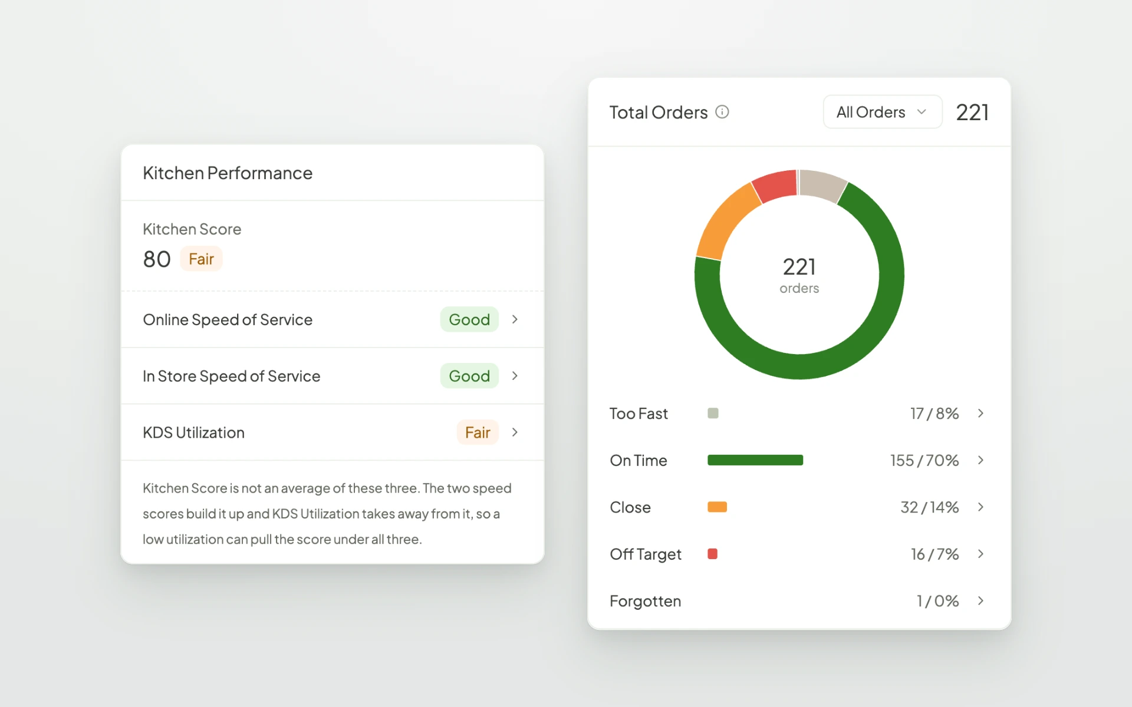
Task: Click the Fair badge beside Kitchen Score
Action: pyautogui.click(x=201, y=259)
